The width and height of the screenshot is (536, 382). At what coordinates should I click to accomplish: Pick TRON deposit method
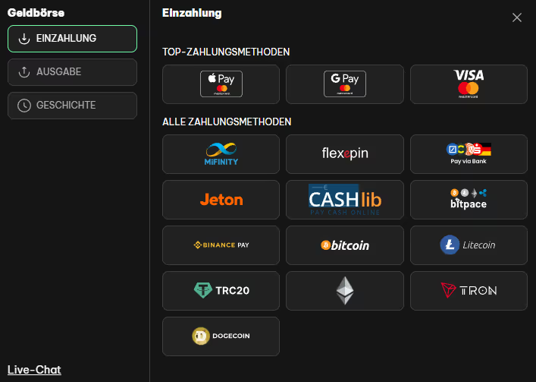[x=469, y=291]
